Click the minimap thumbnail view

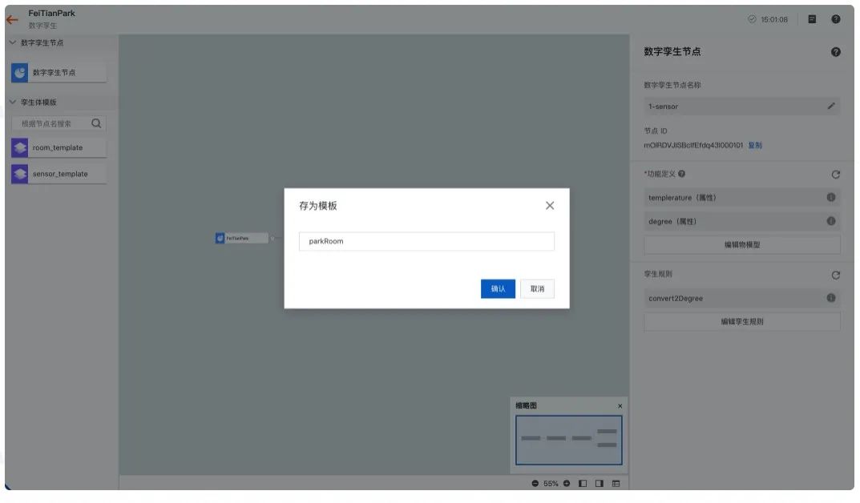point(569,440)
